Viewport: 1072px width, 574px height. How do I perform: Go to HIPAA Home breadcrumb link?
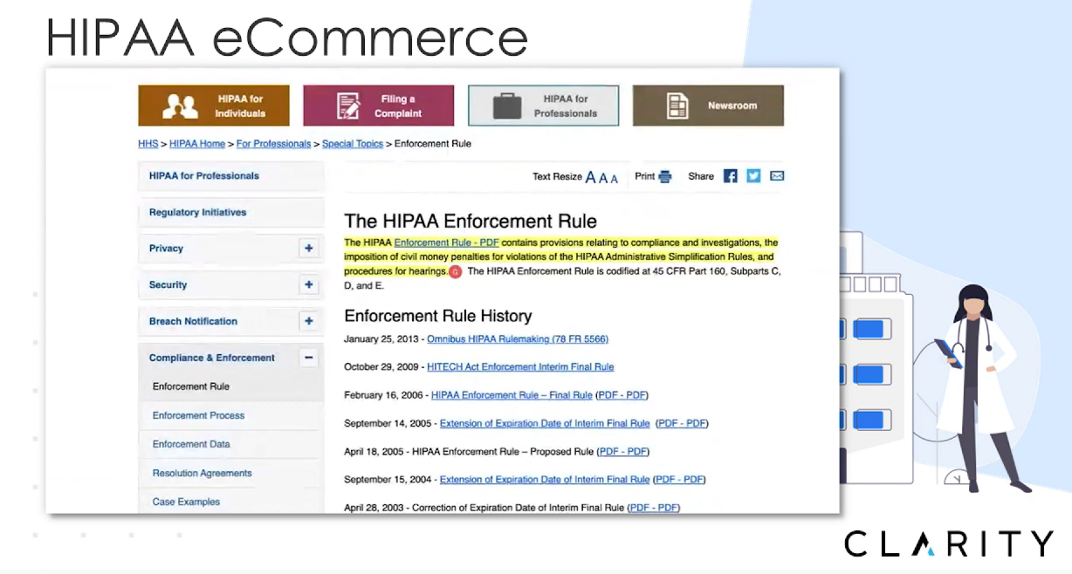[x=197, y=144]
